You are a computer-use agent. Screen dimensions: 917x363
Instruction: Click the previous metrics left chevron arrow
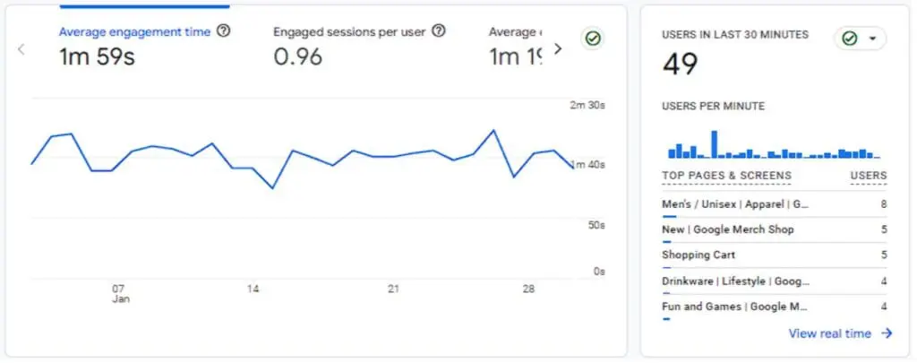pos(21,49)
